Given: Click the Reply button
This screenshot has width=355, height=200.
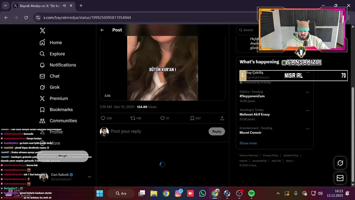Looking at the screenshot, I should 217,131.
